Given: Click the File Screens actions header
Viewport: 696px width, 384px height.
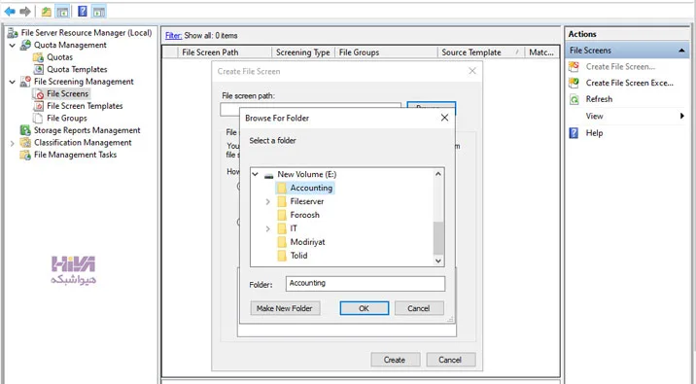Looking at the screenshot, I should point(627,51).
